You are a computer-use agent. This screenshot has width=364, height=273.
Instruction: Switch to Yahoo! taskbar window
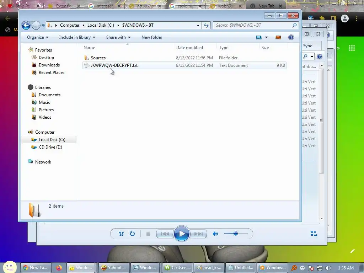tap(113, 268)
